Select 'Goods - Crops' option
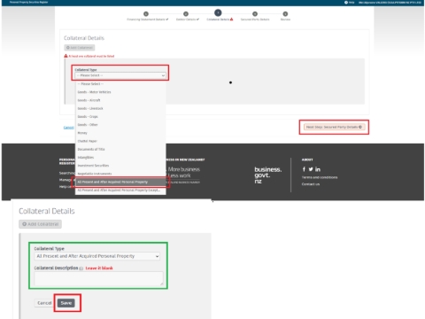The image size is (425, 319). (120, 117)
